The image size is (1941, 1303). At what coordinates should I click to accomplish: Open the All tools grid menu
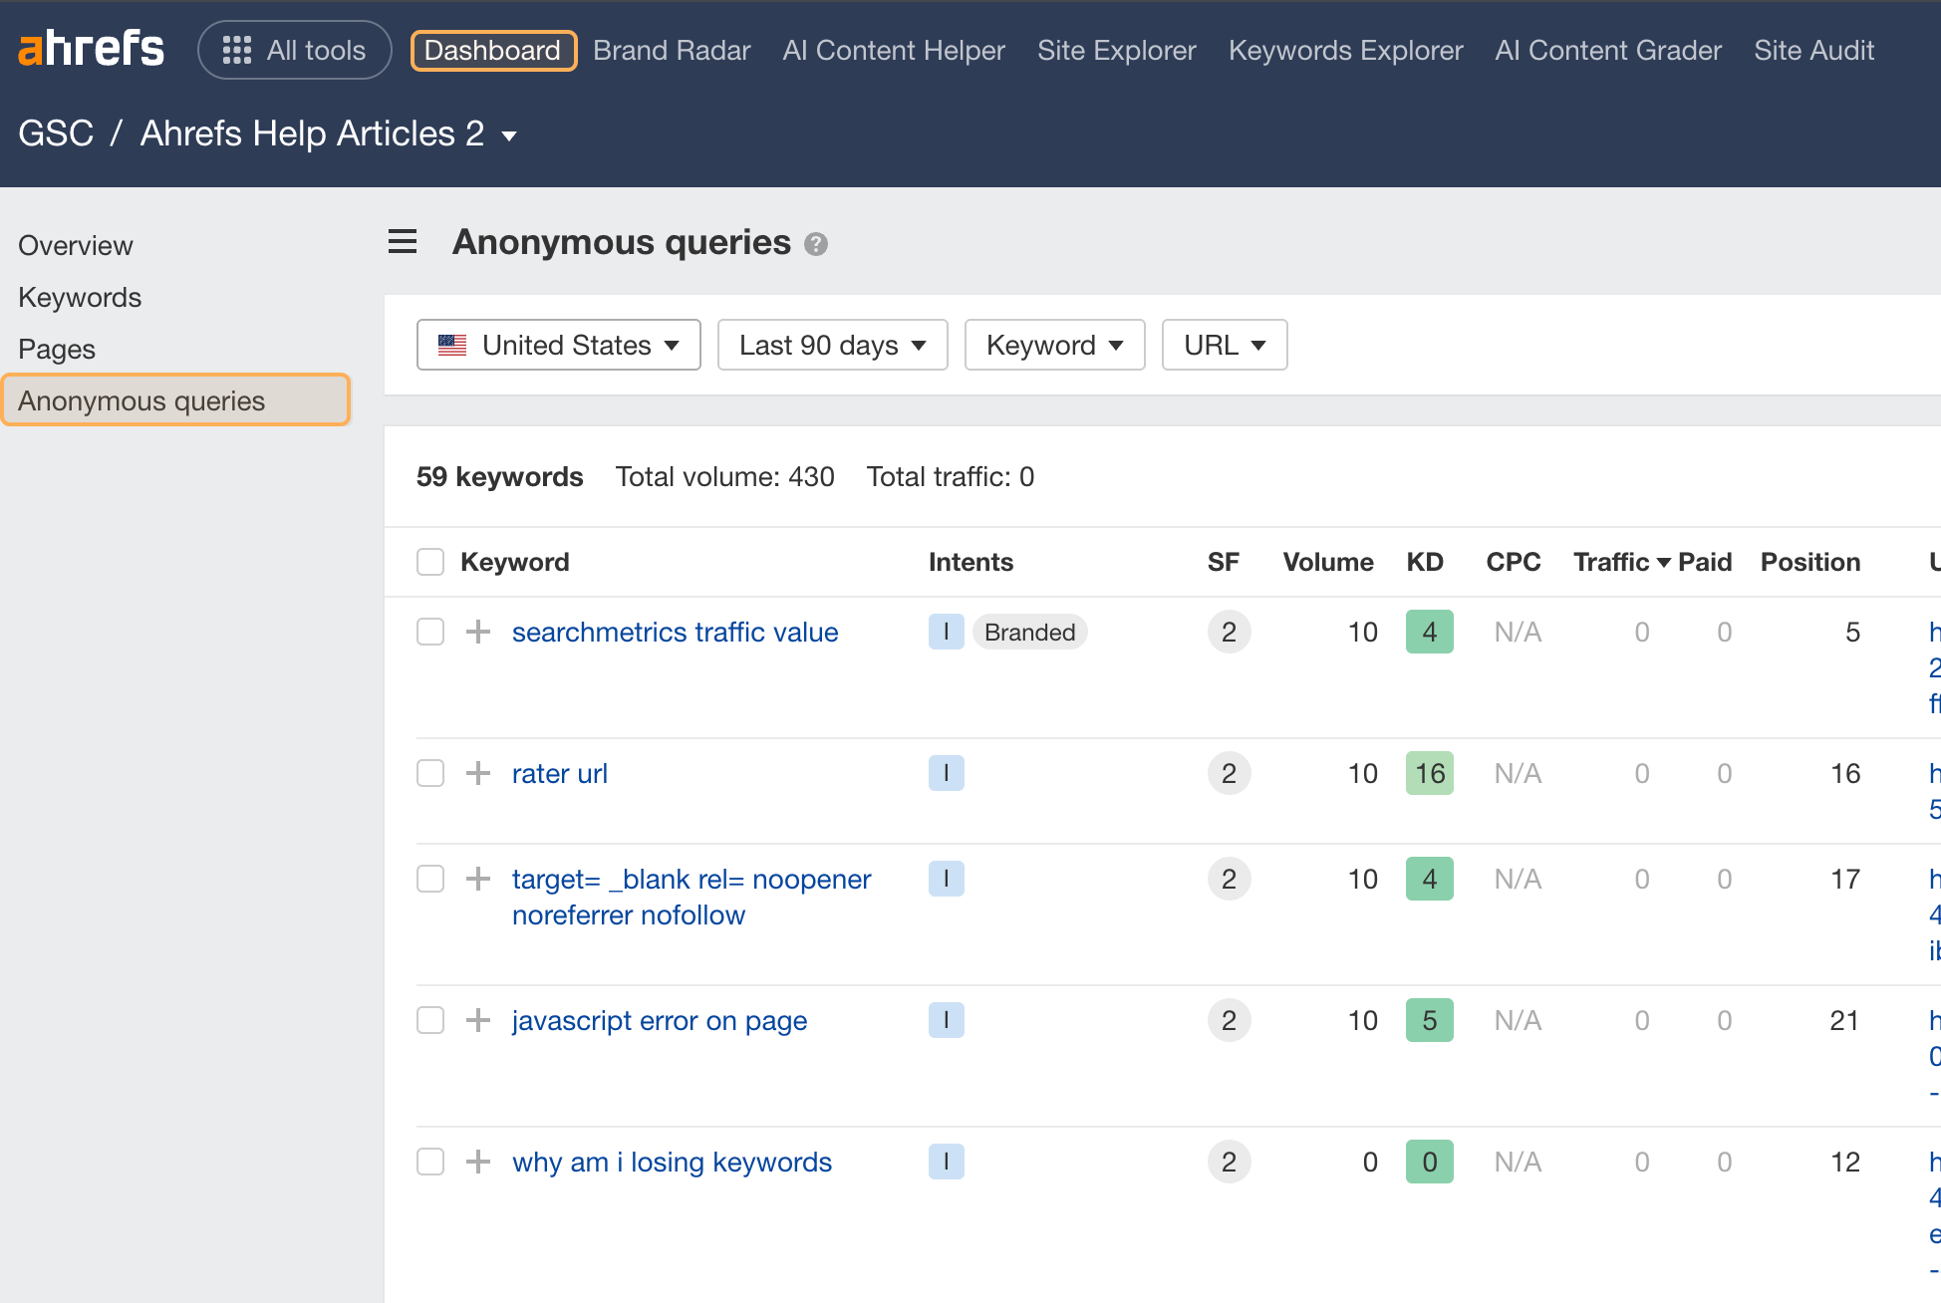pos(295,50)
